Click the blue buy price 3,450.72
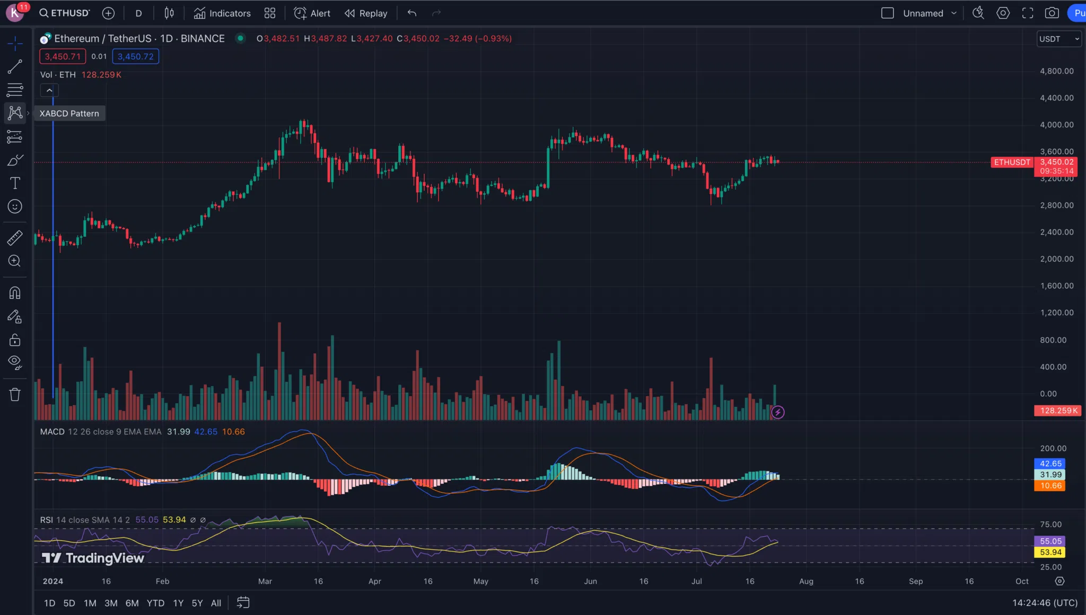 [136, 56]
